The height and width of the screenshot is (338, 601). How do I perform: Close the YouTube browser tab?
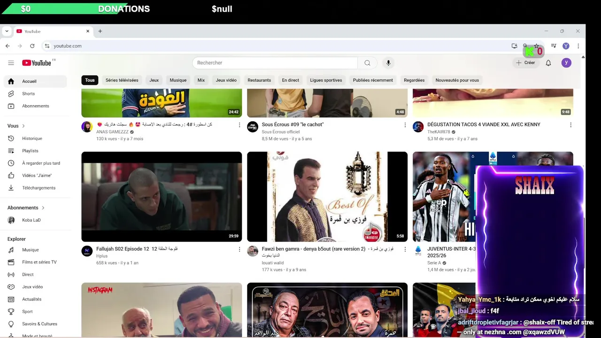tap(87, 31)
